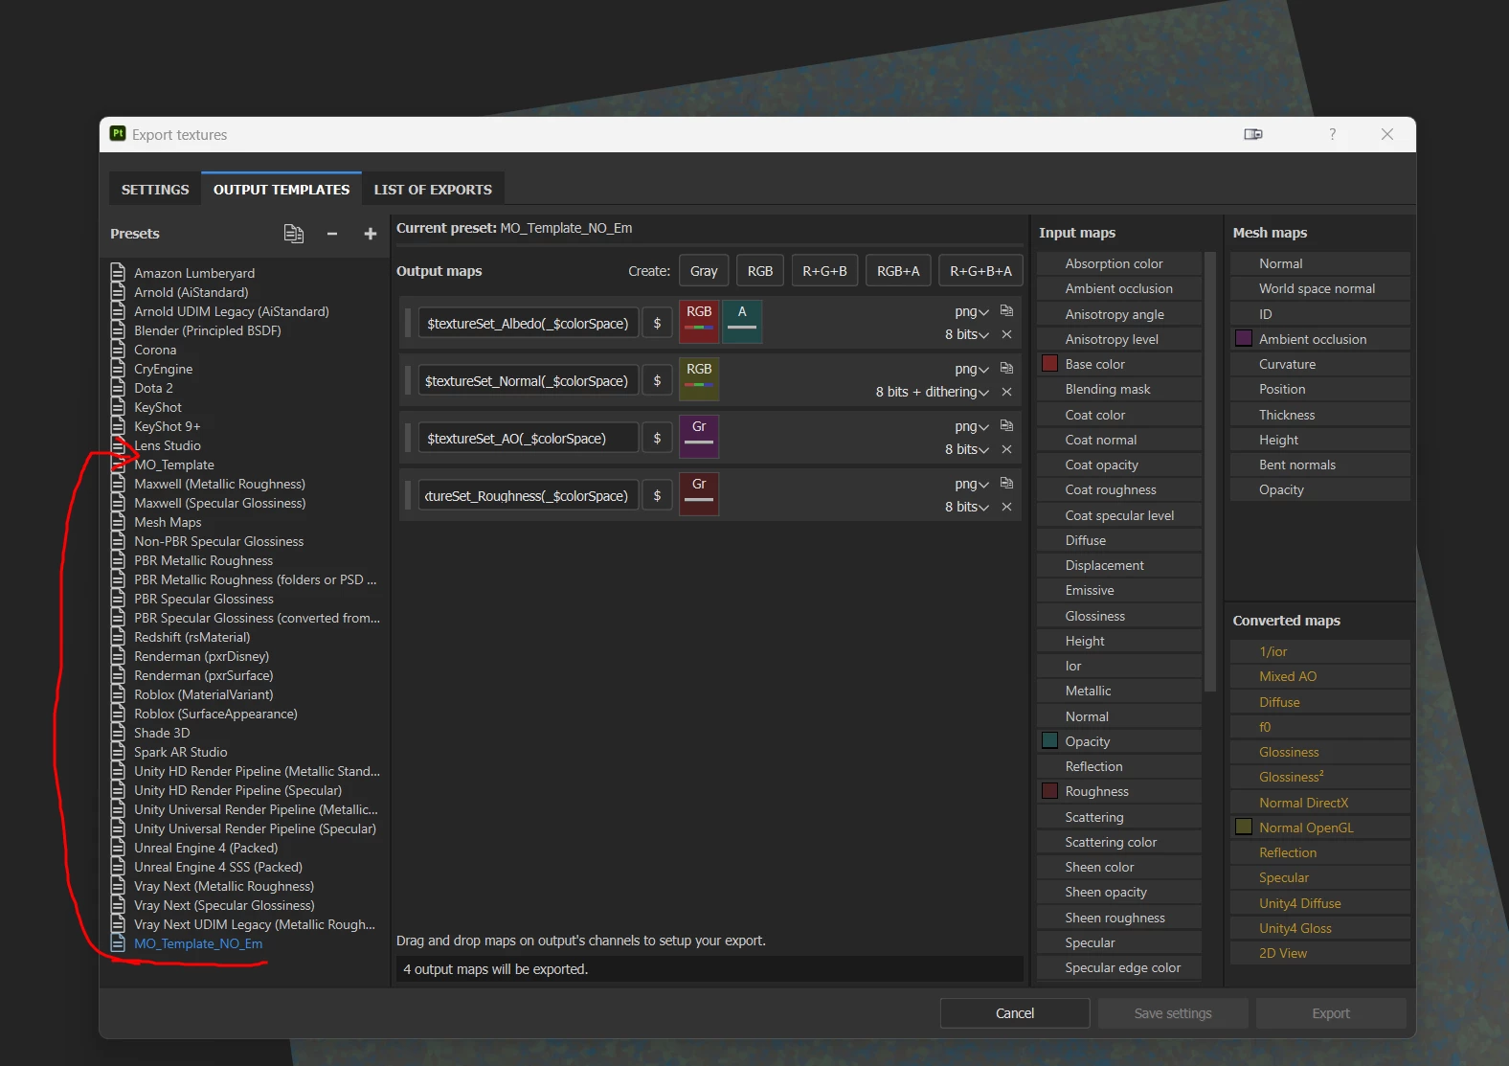
Task: Switch to the SETTINGS tab
Action: click(x=155, y=190)
